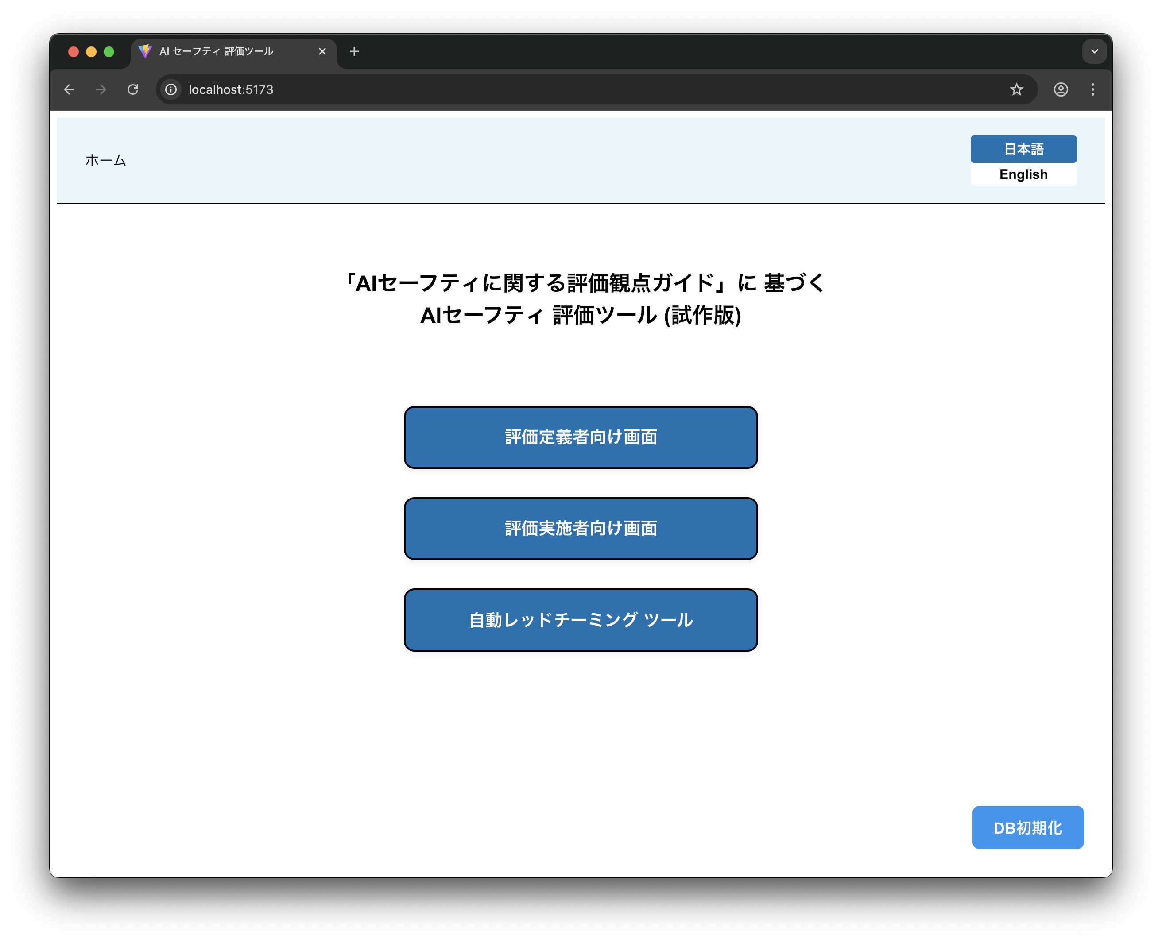Reload the page with the refresh icon
The width and height of the screenshot is (1162, 943).
[x=132, y=89]
